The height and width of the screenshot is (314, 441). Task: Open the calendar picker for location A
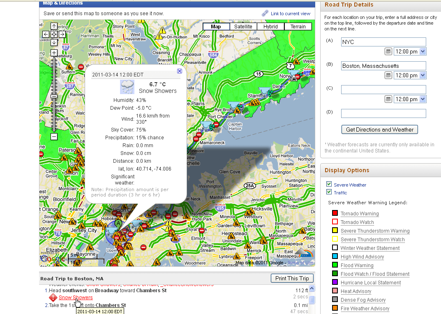(x=388, y=51)
